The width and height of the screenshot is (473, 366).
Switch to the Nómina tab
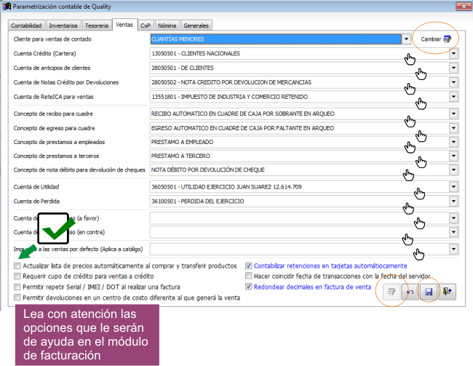(167, 25)
